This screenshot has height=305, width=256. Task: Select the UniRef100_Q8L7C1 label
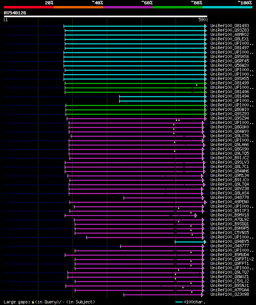click(230, 167)
